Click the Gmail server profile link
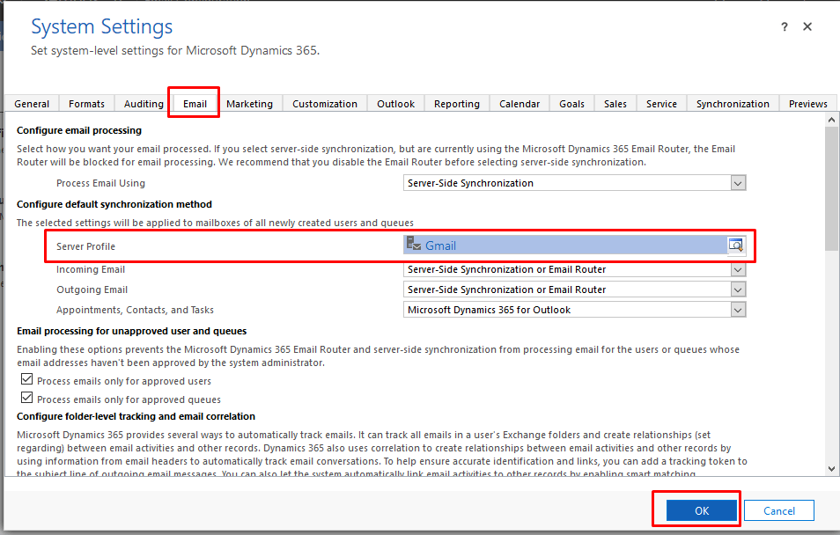This screenshot has height=535, width=840. [440, 246]
